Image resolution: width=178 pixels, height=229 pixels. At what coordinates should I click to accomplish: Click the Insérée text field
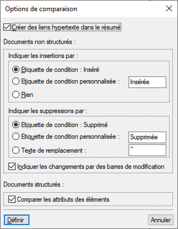(x=147, y=82)
